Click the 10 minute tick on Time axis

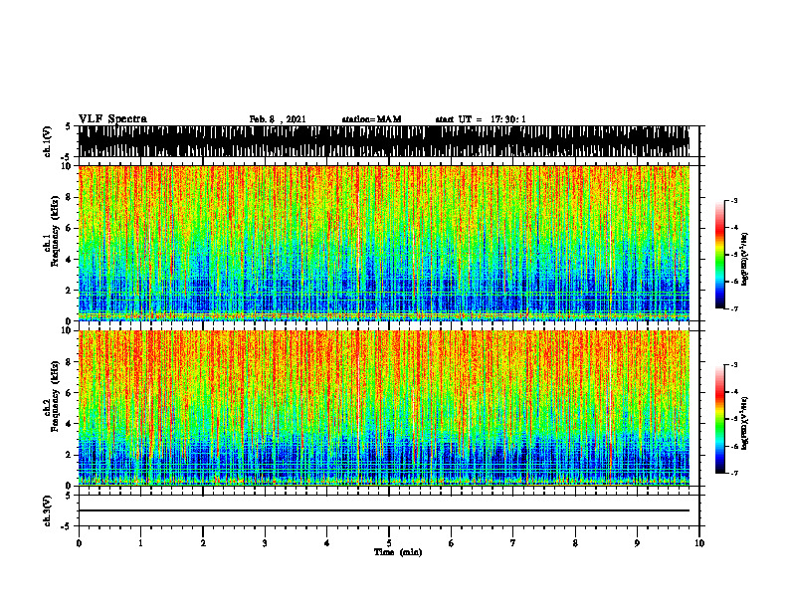(699, 543)
